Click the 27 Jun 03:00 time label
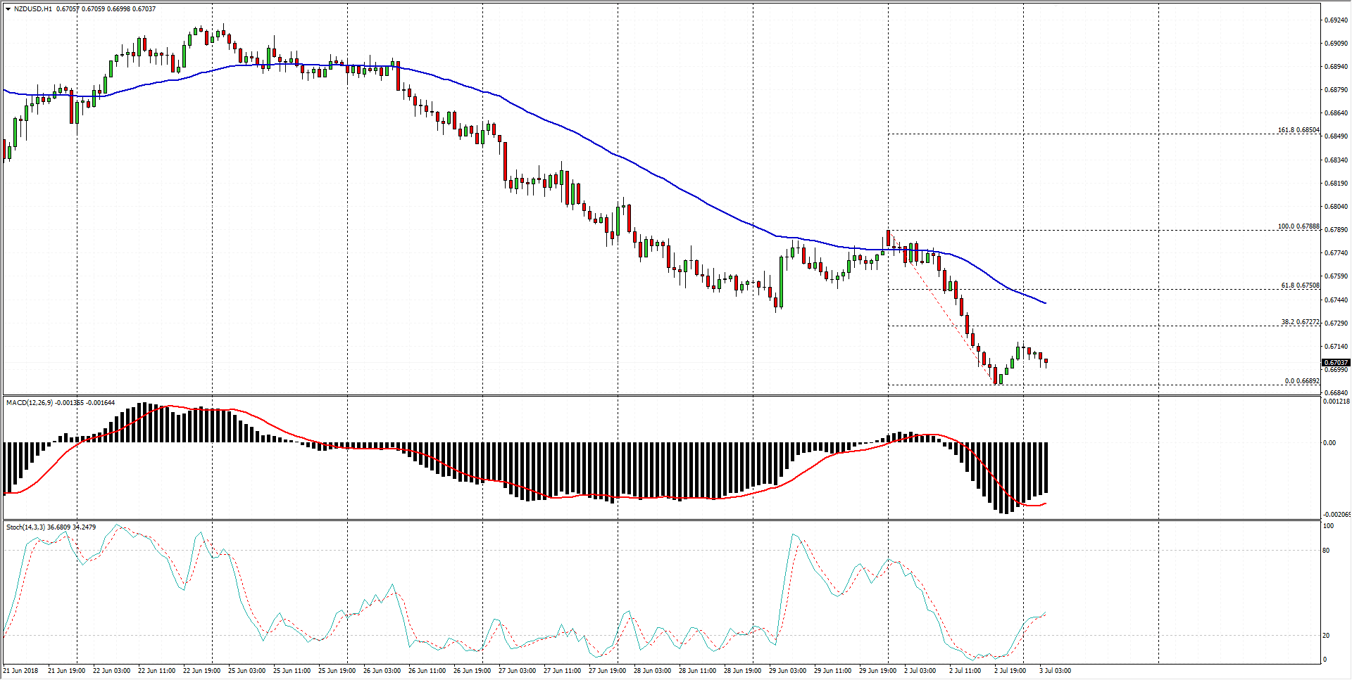The image size is (1352, 680). [517, 671]
